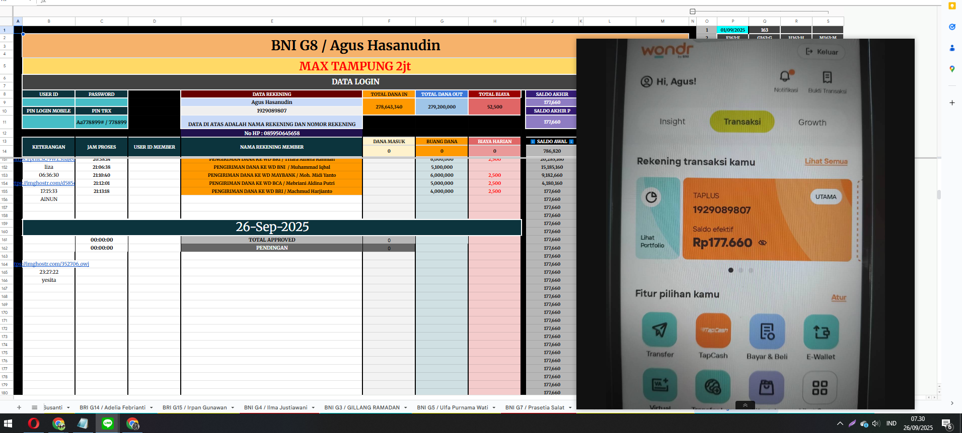
Task: Open Google Tasks in the side panel
Action: pos(952,27)
